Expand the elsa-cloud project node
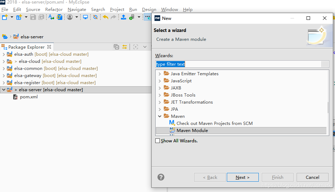This screenshot has width=335, height=192. 4,61
